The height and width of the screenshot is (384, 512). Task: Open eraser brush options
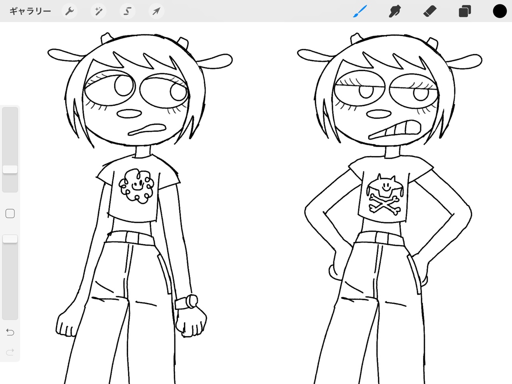[429, 11]
